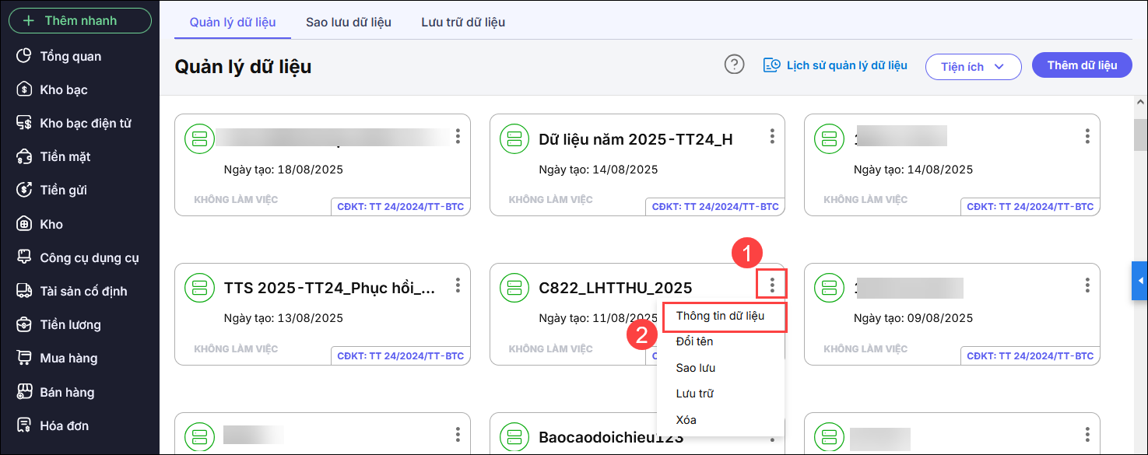Choose Lưu trữ in context menu

click(x=721, y=394)
